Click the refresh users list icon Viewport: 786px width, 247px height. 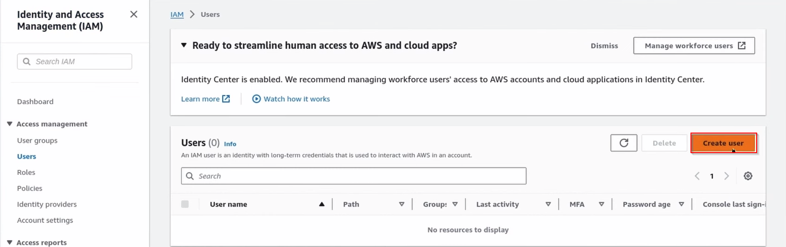[x=623, y=143]
